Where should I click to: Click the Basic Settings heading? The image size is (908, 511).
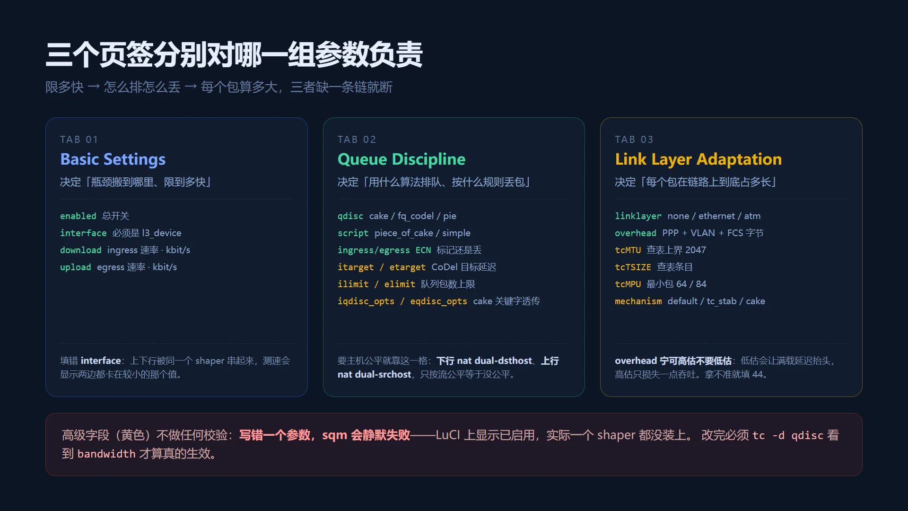113,159
